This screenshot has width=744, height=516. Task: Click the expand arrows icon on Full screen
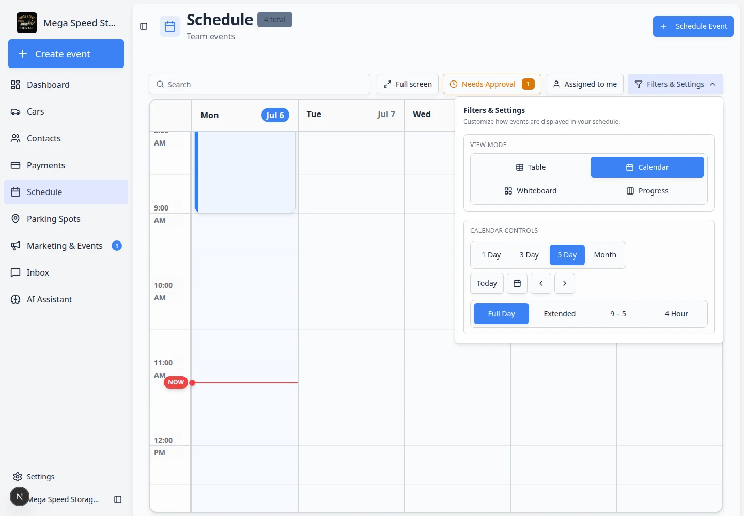coord(388,84)
